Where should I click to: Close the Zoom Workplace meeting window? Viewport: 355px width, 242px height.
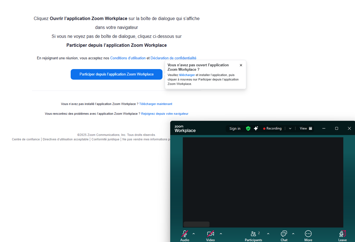[x=349, y=128]
